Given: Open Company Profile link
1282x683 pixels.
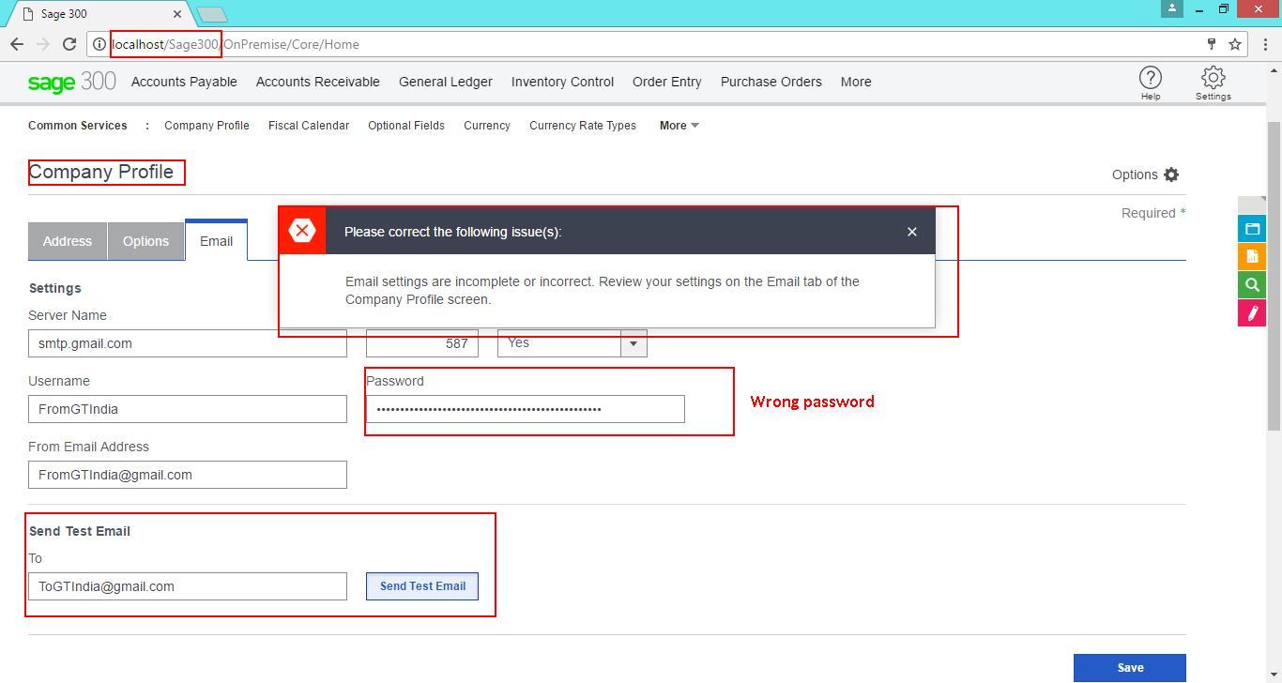Looking at the screenshot, I should [x=206, y=126].
